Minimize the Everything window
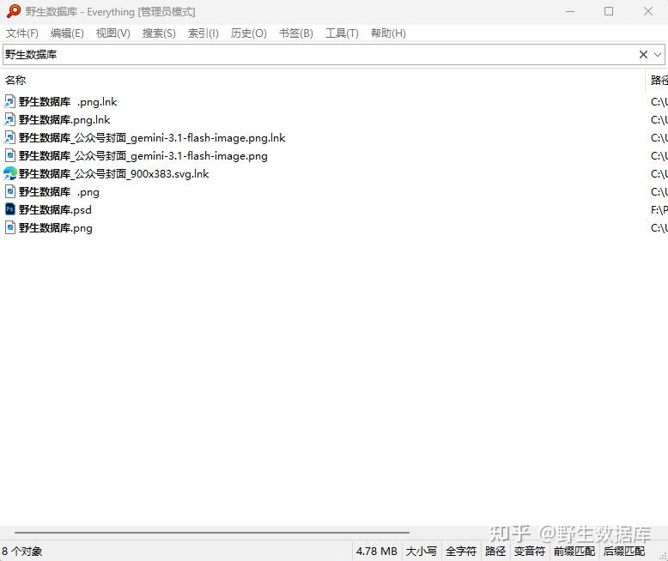 tap(570, 11)
